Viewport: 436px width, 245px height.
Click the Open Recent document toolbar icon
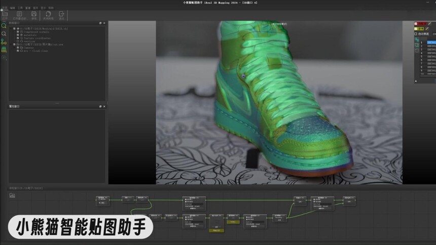[19, 14]
